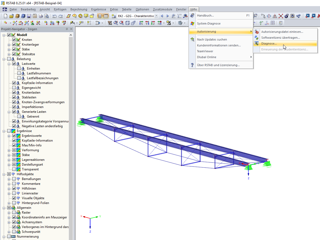320x240 pixels.
Task: Click the Redo arrow icon
Action: pos(61,16)
